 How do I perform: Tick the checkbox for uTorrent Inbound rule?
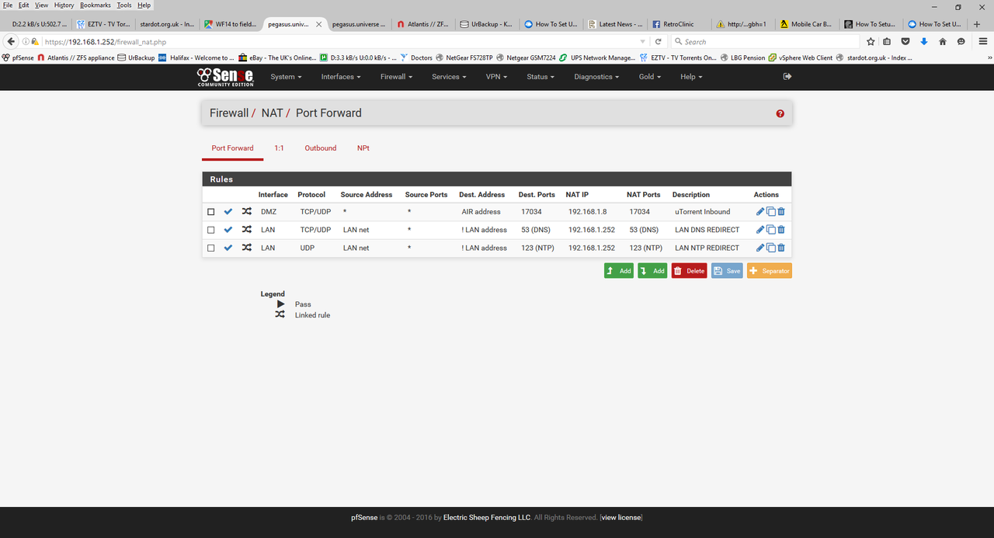click(211, 212)
